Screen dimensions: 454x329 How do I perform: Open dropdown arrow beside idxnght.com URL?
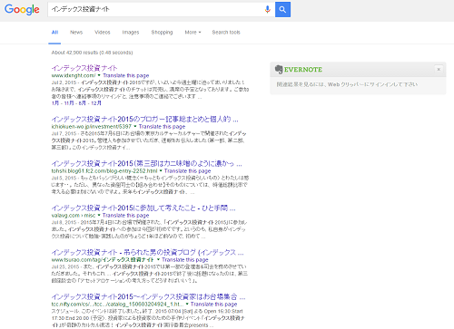point(99,75)
